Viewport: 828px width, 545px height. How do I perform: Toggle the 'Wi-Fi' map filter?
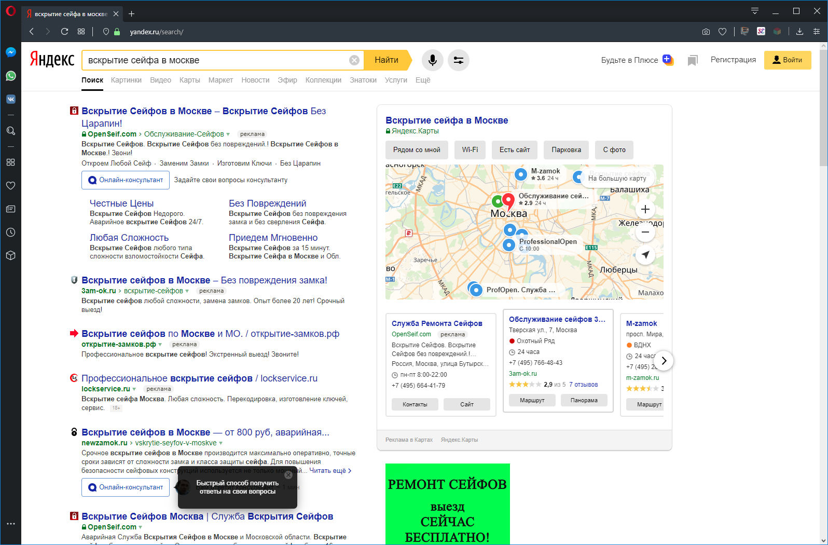coord(470,150)
